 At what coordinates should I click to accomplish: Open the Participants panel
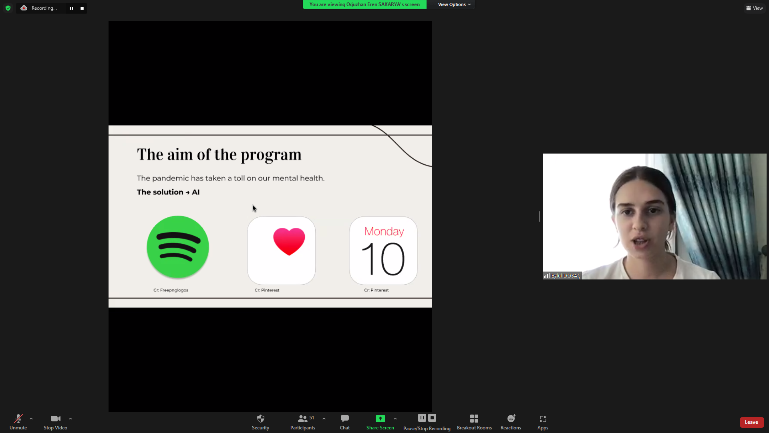pos(303,419)
